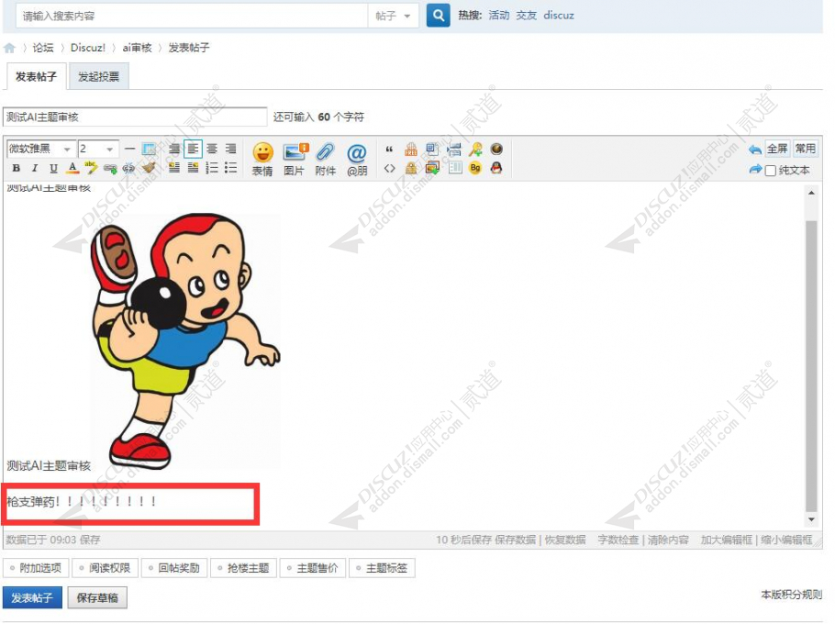Insert a hyperlink with the link icon

(110, 168)
